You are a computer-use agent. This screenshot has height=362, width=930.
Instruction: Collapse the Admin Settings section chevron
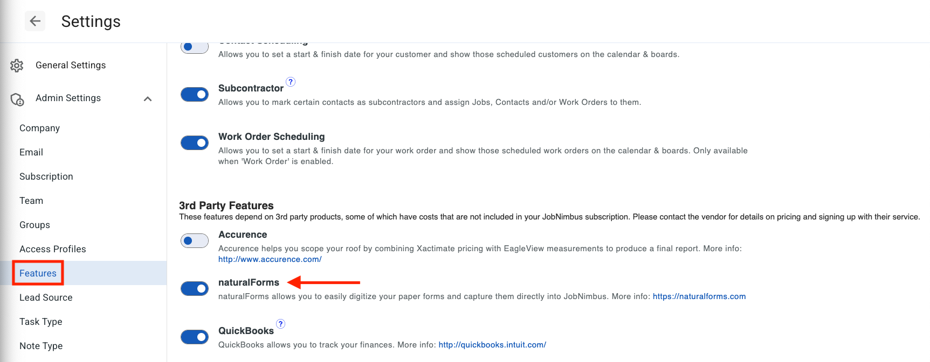[x=148, y=98]
